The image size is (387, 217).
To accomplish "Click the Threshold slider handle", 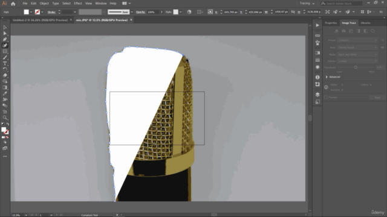I will coord(356,67).
